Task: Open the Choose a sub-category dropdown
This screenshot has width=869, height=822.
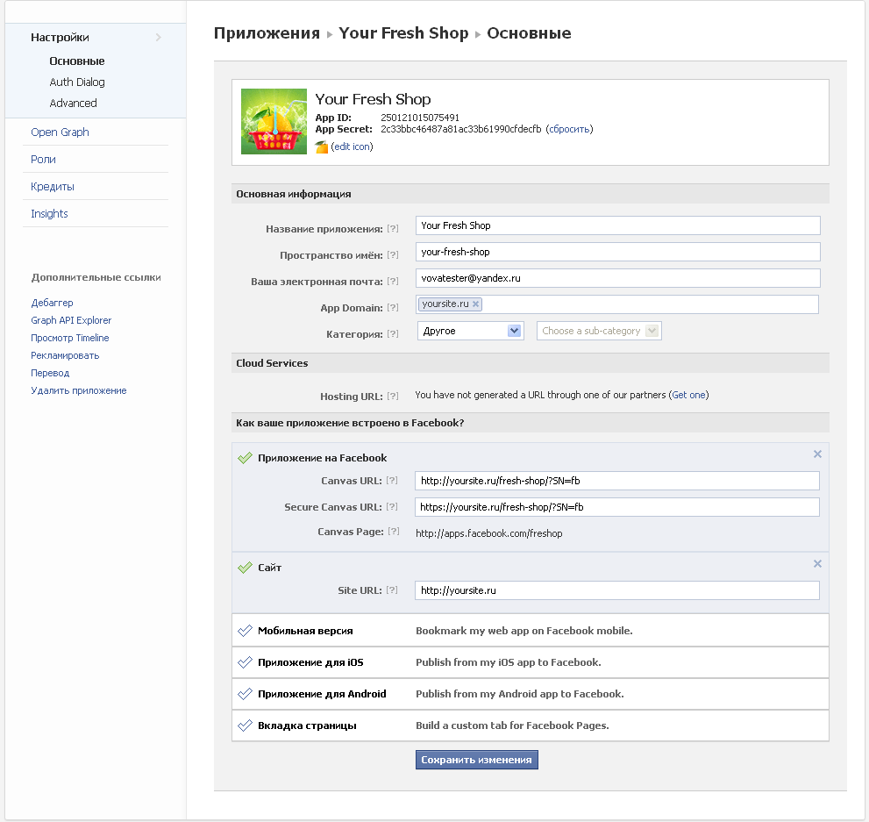Action: [599, 331]
